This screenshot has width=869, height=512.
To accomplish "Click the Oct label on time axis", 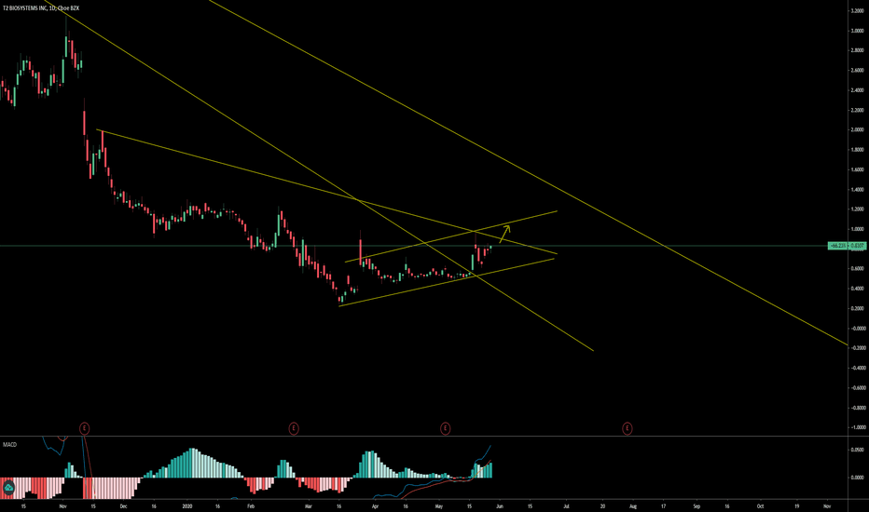I will click(x=761, y=505).
